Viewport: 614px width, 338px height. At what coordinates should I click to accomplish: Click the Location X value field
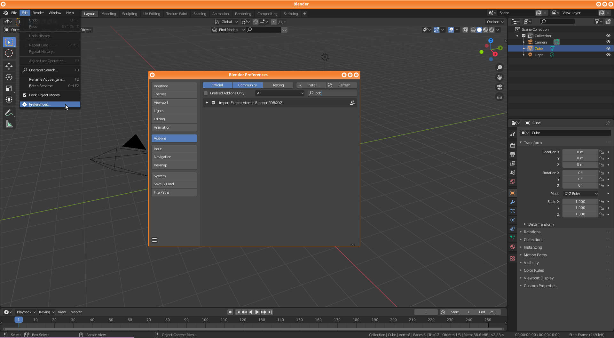tap(580, 152)
